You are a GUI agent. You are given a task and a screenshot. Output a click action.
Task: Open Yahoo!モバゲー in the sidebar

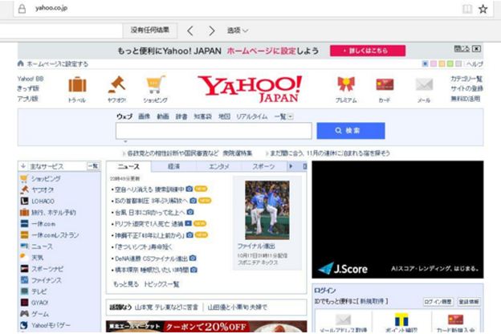click(51, 325)
